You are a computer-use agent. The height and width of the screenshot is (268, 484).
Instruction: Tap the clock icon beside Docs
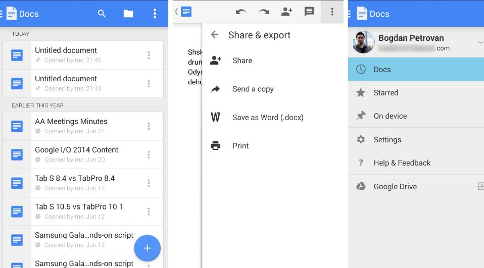tap(361, 69)
